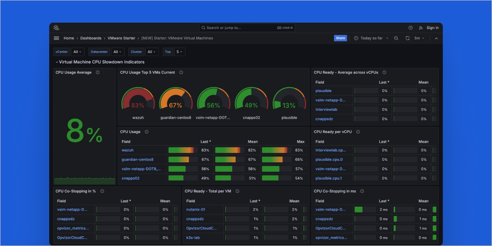Open plausible.cpu.0 link in CPU Ready per vCPU
492x246 pixels.
point(329,160)
